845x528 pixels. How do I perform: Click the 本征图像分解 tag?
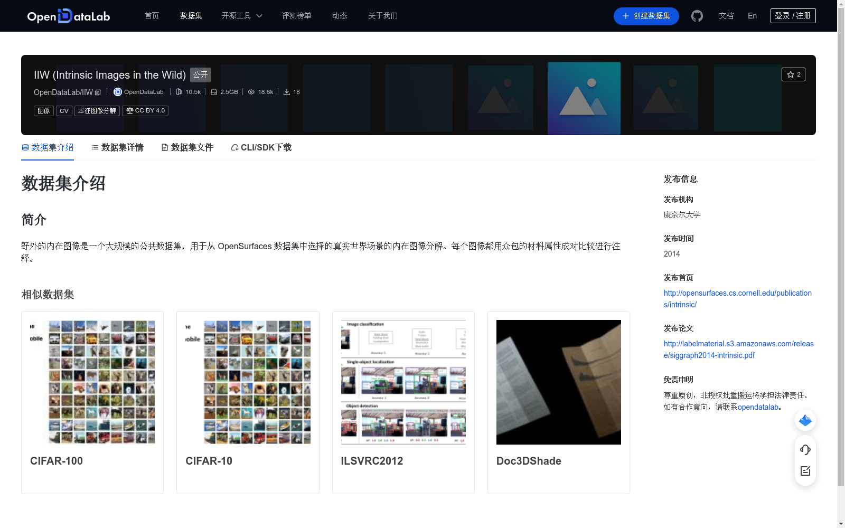(x=97, y=111)
